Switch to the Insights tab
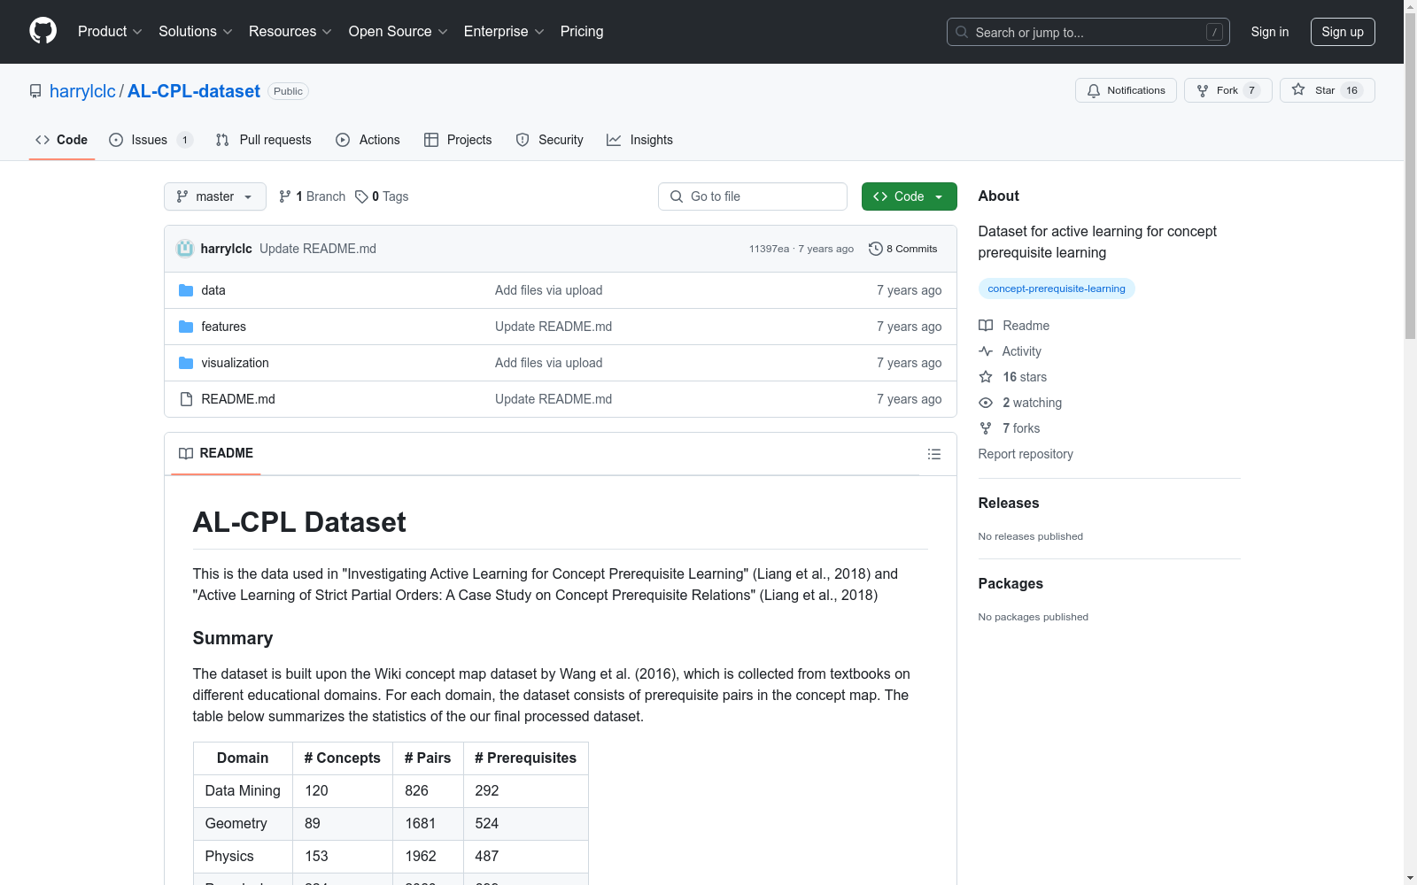This screenshot has height=885, width=1417. coord(640,140)
